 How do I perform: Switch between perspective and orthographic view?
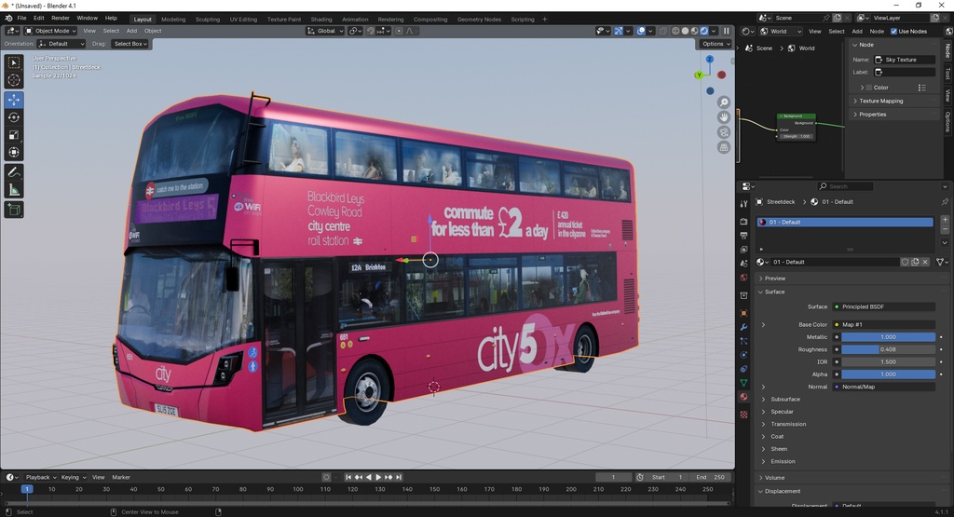click(724, 147)
